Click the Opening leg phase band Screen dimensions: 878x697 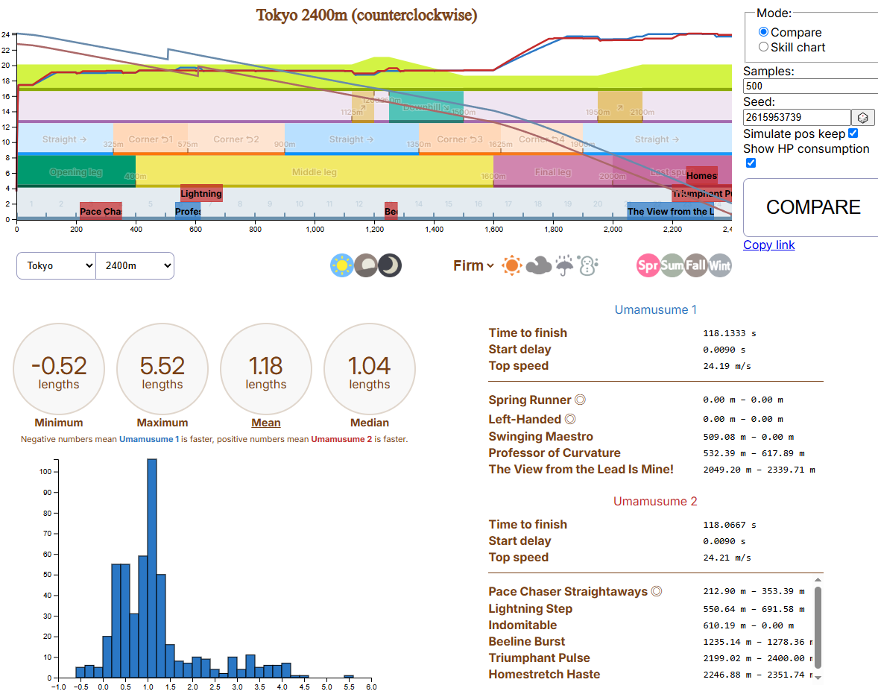click(76, 172)
